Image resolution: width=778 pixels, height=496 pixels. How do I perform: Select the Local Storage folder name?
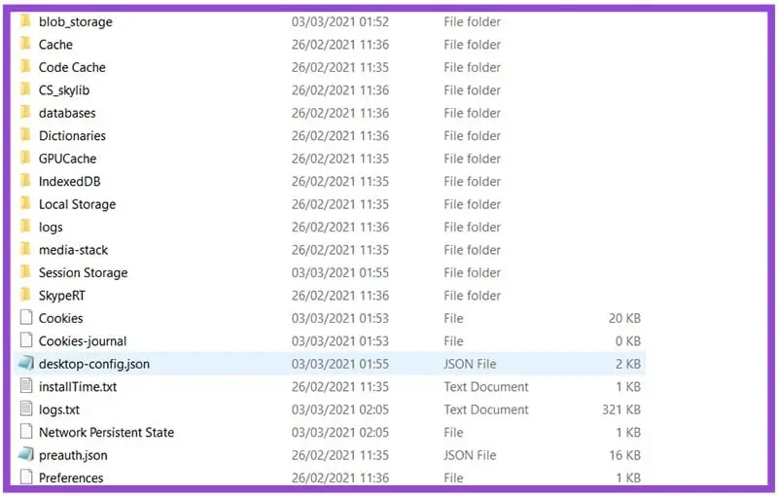pos(77,204)
